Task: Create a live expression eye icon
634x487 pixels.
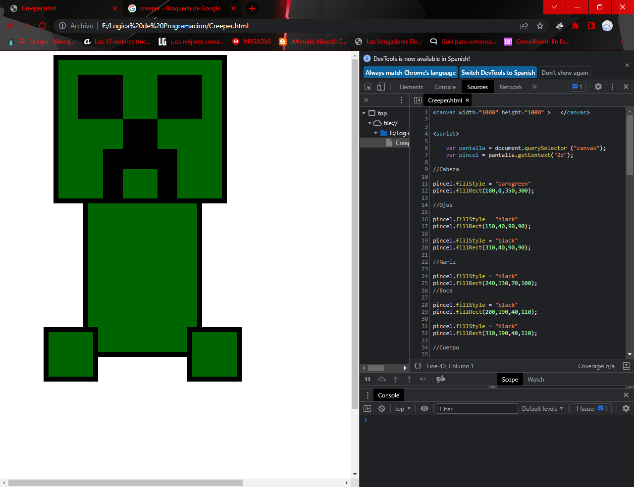Action: click(424, 409)
